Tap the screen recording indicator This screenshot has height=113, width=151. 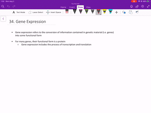pyautogui.click(x=134, y=1)
